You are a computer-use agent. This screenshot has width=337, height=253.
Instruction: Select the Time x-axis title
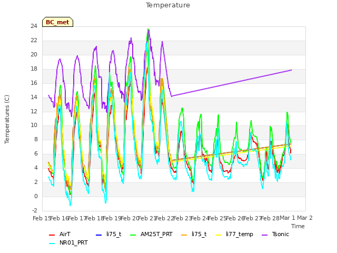[x=298, y=226]
